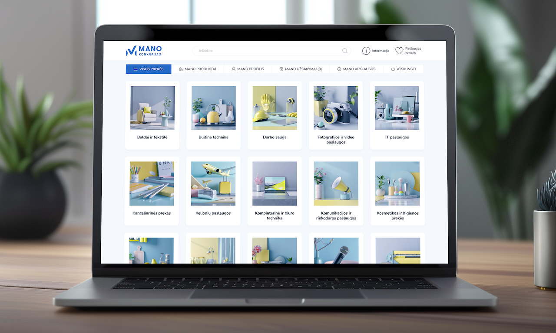Screen dimensions: 556x333
Task: Open Patikusios prekės favorites link
Action: click(x=413, y=51)
